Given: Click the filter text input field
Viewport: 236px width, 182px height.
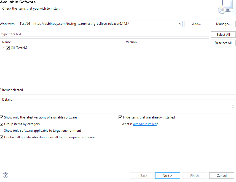Looking at the screenshot, I should pyautogui.click(x=105, y=34).
